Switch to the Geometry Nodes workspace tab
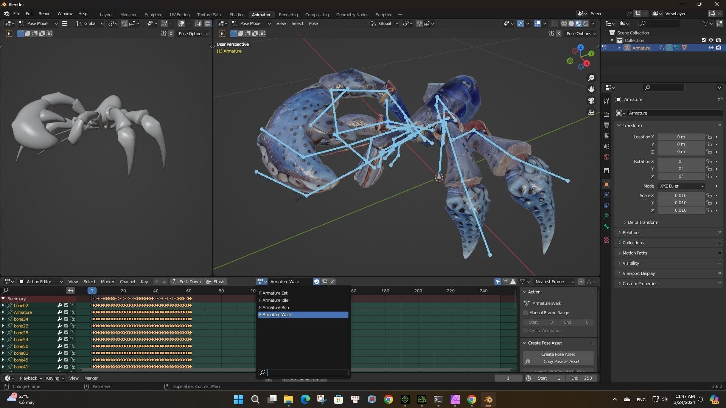Viewport: 726px width, 408px height. pyautogui.click(x=352, y=15)
